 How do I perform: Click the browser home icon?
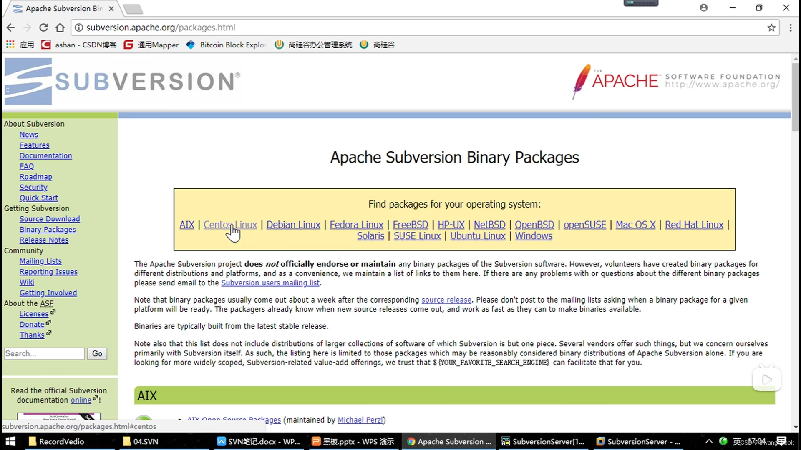(x=60, y=27)
